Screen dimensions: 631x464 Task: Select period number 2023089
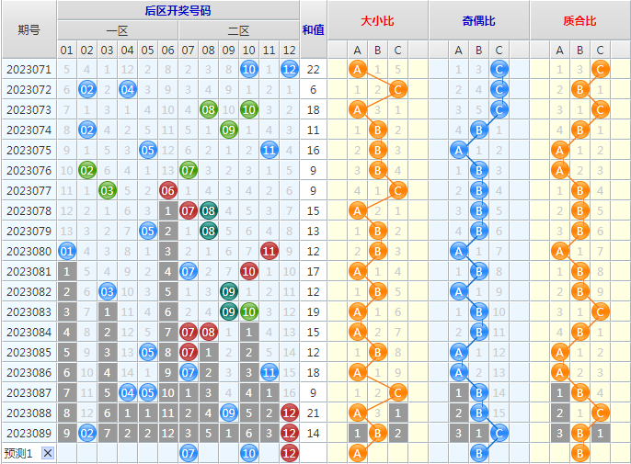(29, 434)
